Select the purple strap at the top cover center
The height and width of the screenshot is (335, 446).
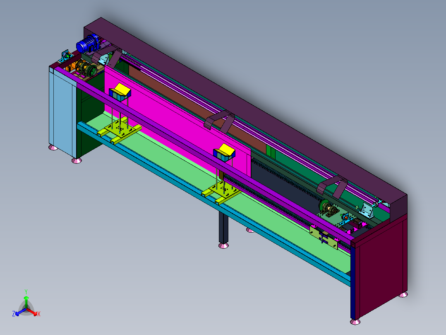coord(219,121)
